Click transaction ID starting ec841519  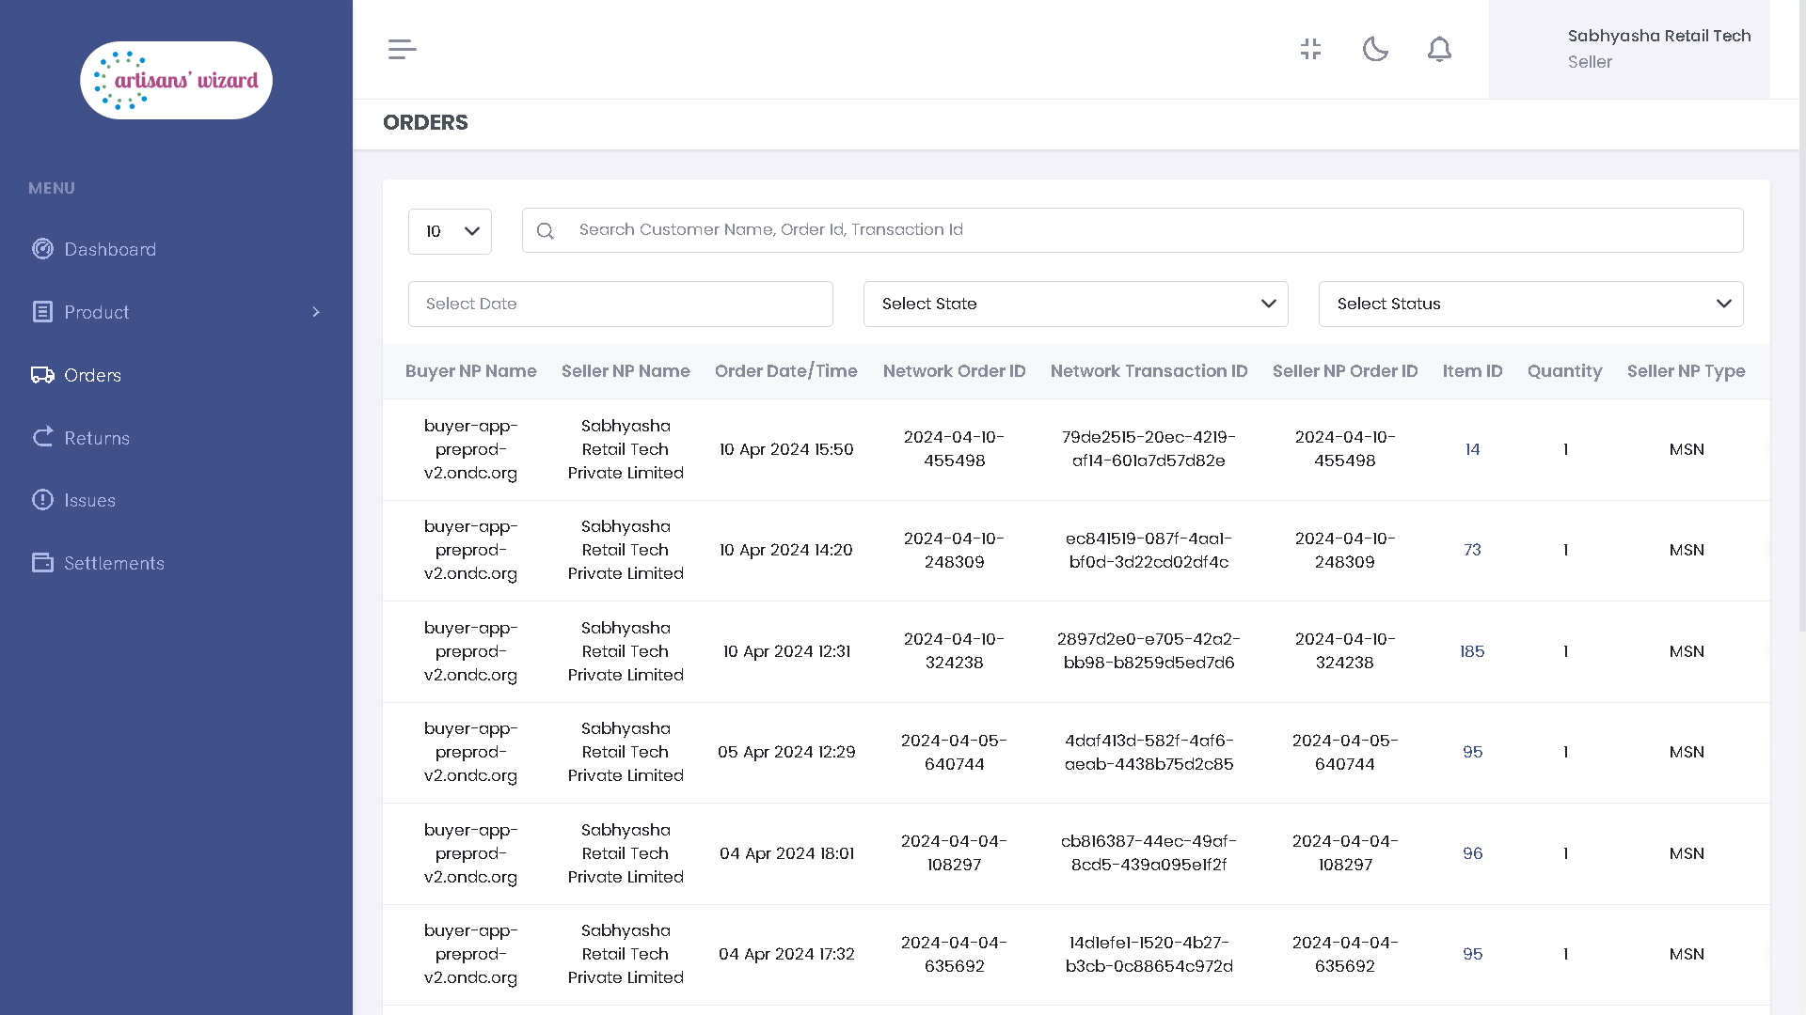click(x=1149, y=550)
